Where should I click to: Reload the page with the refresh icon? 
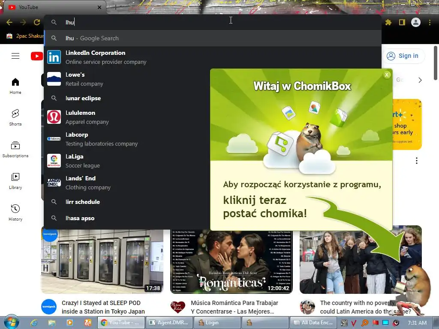click(37, 22)
